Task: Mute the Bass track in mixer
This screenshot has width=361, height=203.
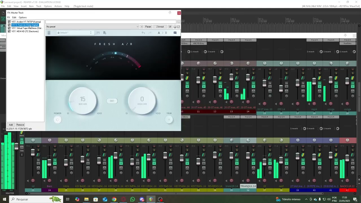Action: [x=55, y=146]
